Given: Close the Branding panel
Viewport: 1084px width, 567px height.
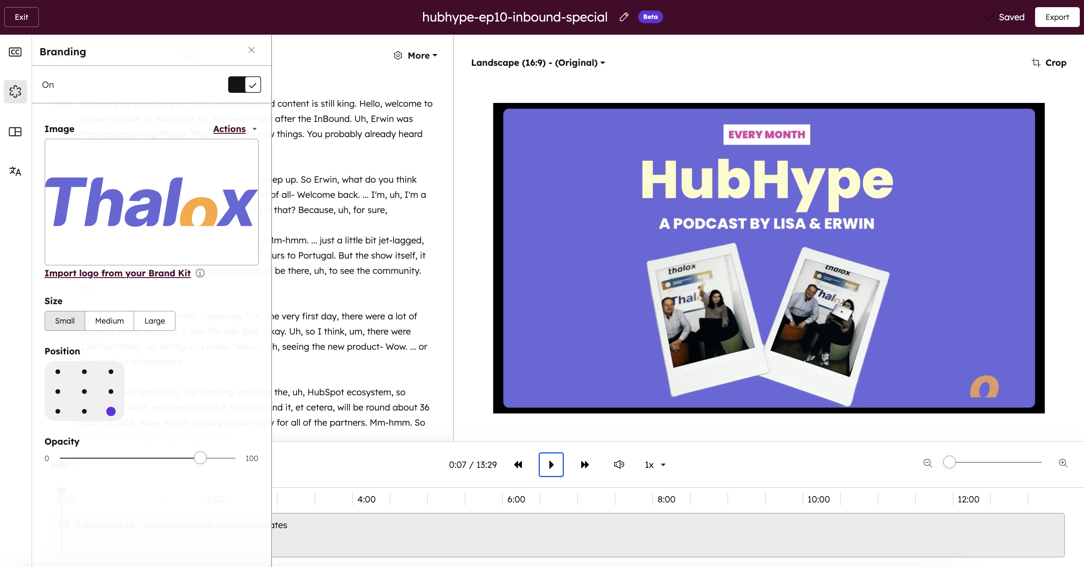Looking at the screenshot, I should point(251,50).
